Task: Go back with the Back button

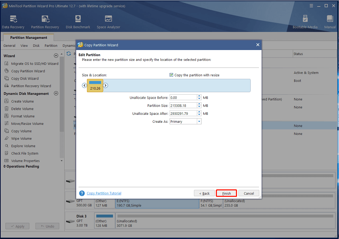Action: (204, 193)
